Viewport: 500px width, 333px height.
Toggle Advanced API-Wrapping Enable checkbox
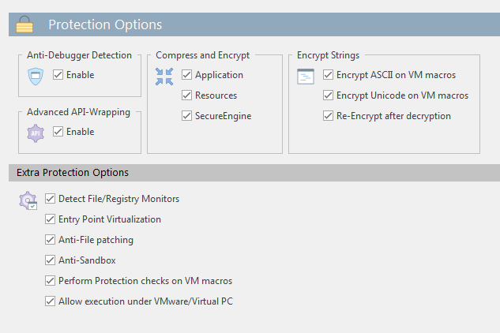click(58, 132)
